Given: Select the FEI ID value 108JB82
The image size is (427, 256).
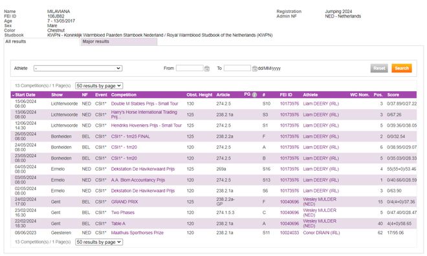Looking at the screenshot, I should coord(56,16).
